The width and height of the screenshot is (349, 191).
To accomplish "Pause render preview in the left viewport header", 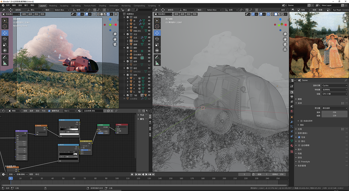I will [x=116, y=14].
